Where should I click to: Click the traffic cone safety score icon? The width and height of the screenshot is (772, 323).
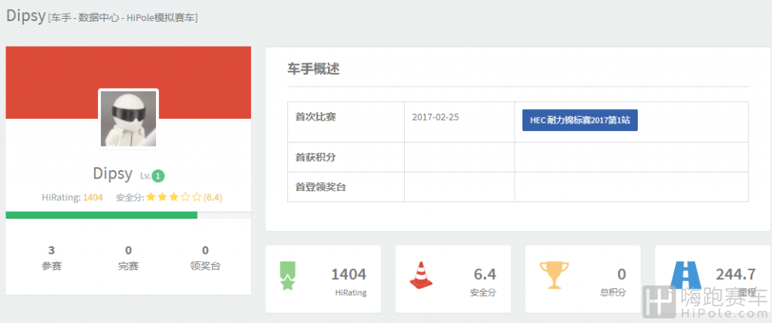pyautogui.click(x=421, y=275)
